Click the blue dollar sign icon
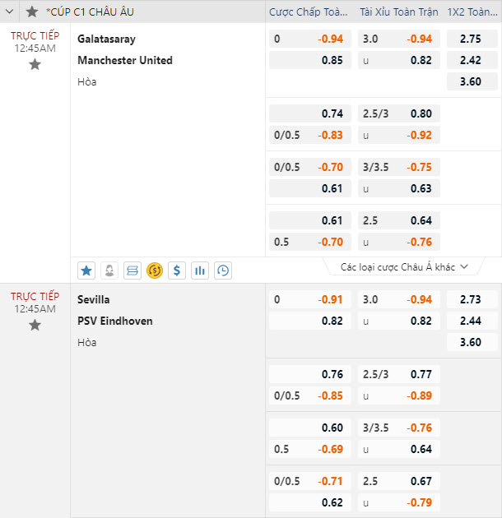Image resolution: width=502 pixels, height=518 pixels. 177,271
